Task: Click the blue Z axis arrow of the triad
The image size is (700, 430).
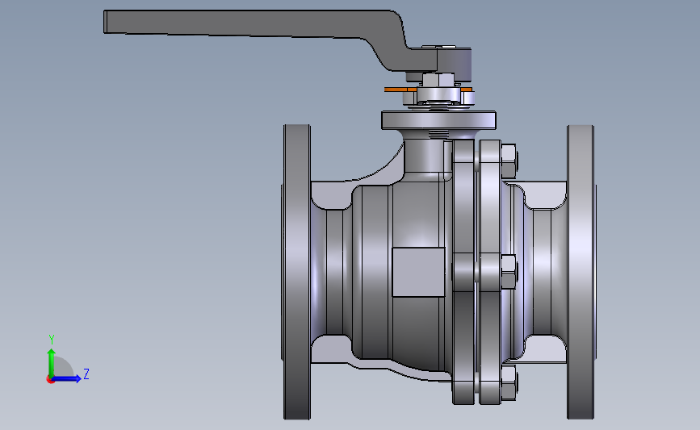Action: [67, 378]
